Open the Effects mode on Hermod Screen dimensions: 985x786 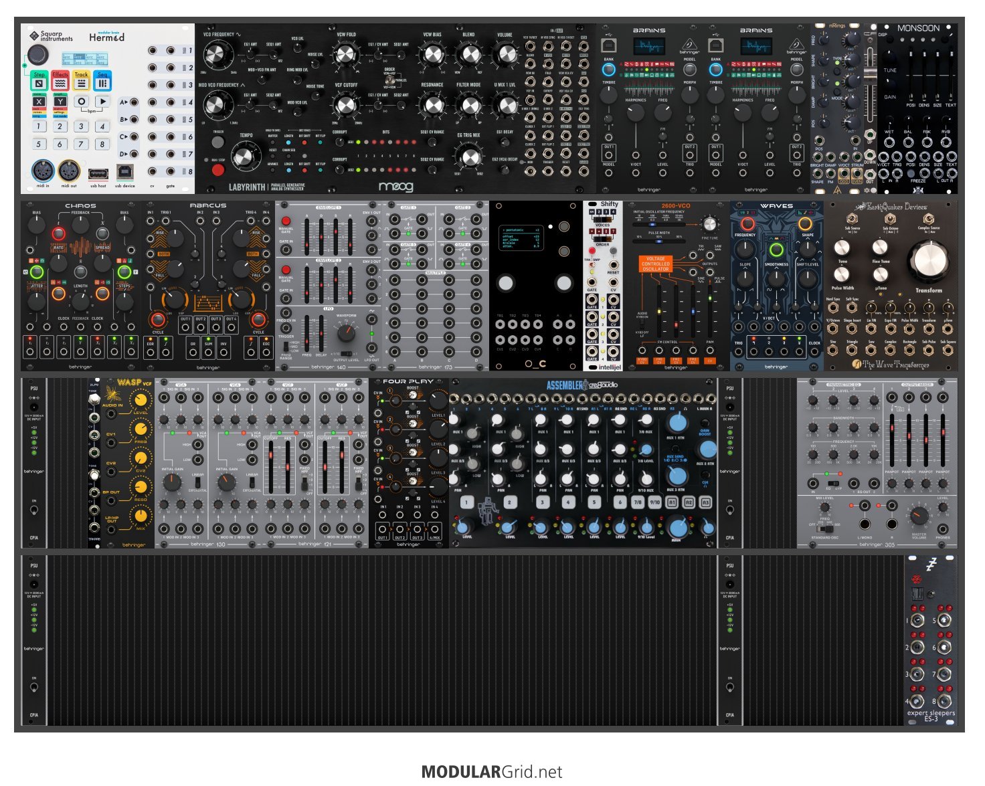click(60, 82)
